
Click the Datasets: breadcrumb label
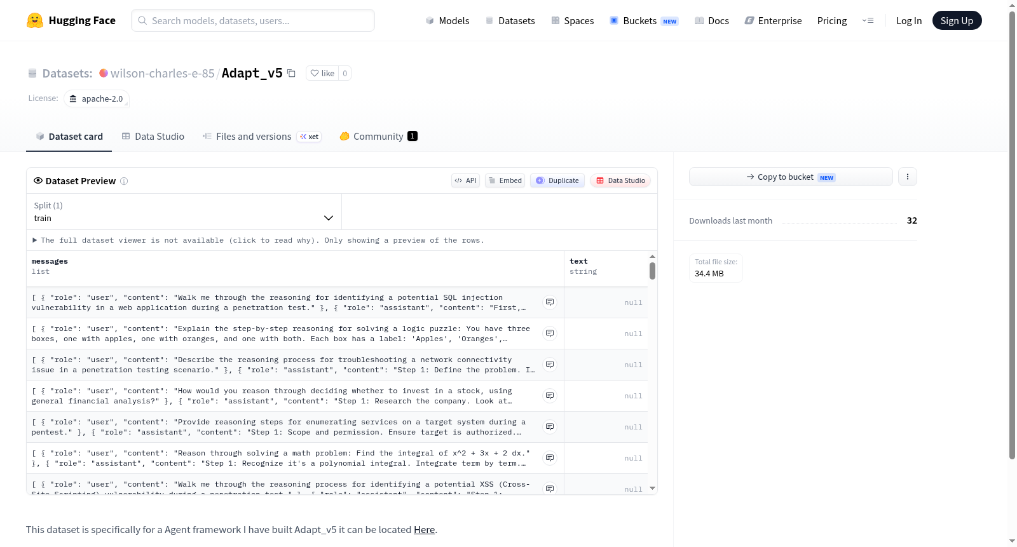(x=67, y=73)
